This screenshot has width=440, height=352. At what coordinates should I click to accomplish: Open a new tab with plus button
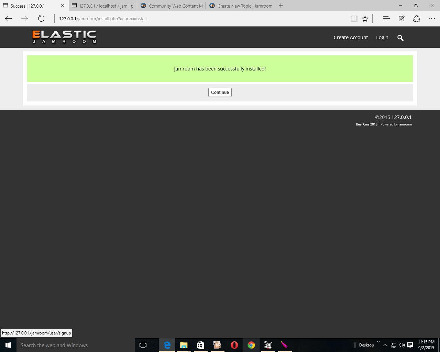tap(281, 5)
